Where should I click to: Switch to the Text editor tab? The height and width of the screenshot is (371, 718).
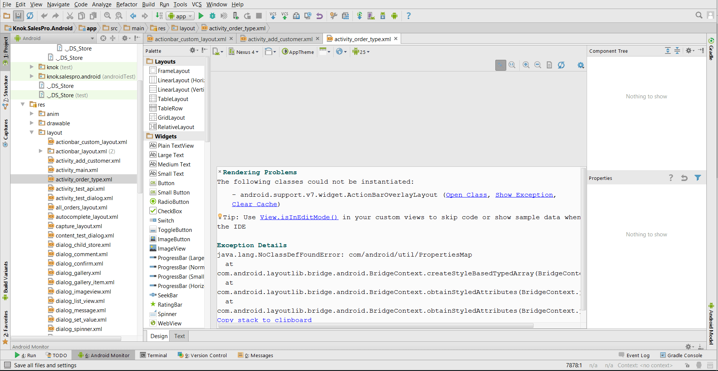click(x=179, y=336)
